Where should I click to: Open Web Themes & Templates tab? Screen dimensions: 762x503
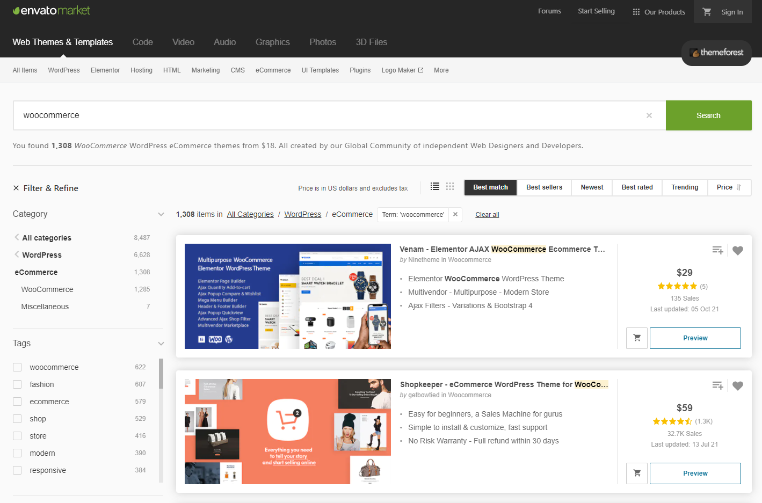63,42
